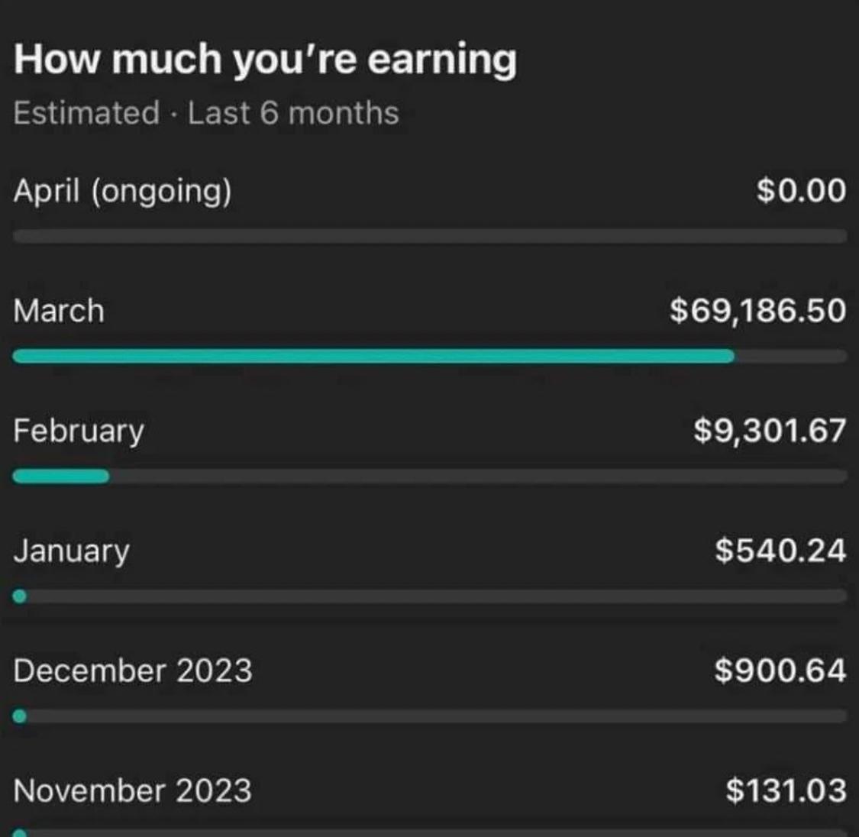
Task: Click the teal dot on December bar
Action: coord(20,716)
